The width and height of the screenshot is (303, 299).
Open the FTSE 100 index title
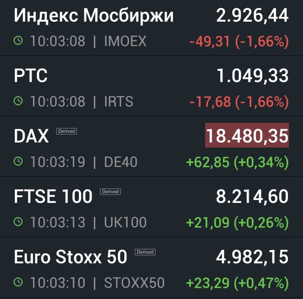point(53,197)
